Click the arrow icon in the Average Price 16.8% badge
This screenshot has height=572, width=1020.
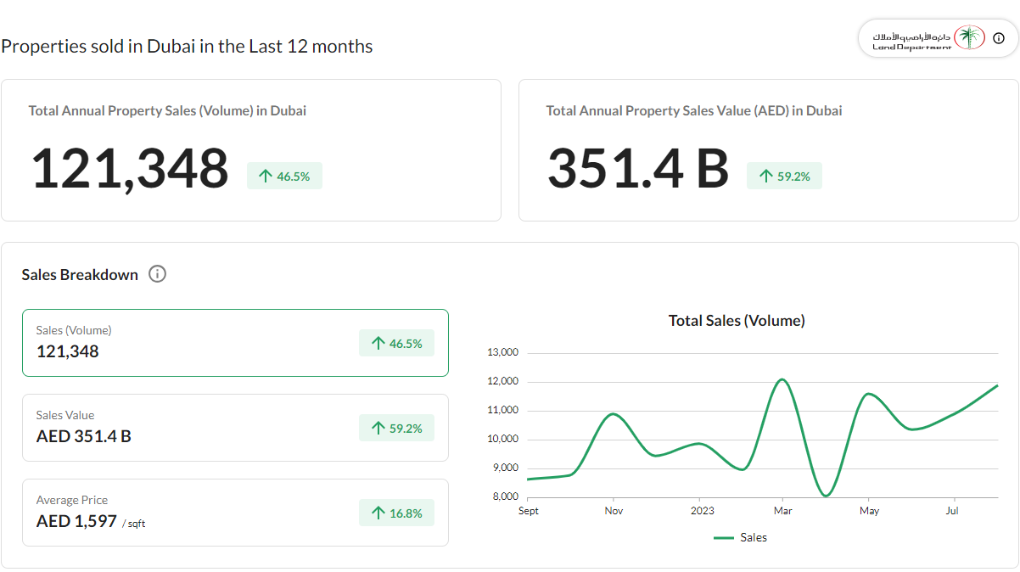tap(378, 513)
